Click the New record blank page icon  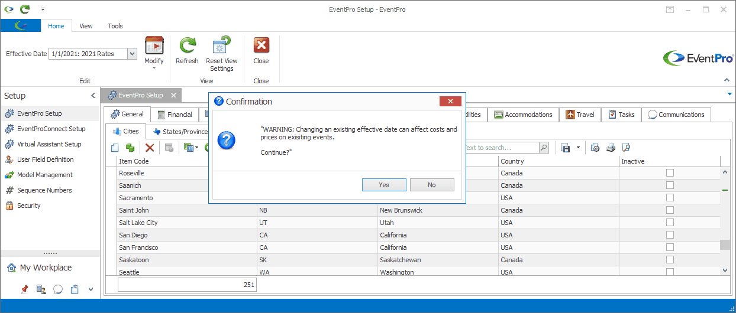click(x=115, y=148)
